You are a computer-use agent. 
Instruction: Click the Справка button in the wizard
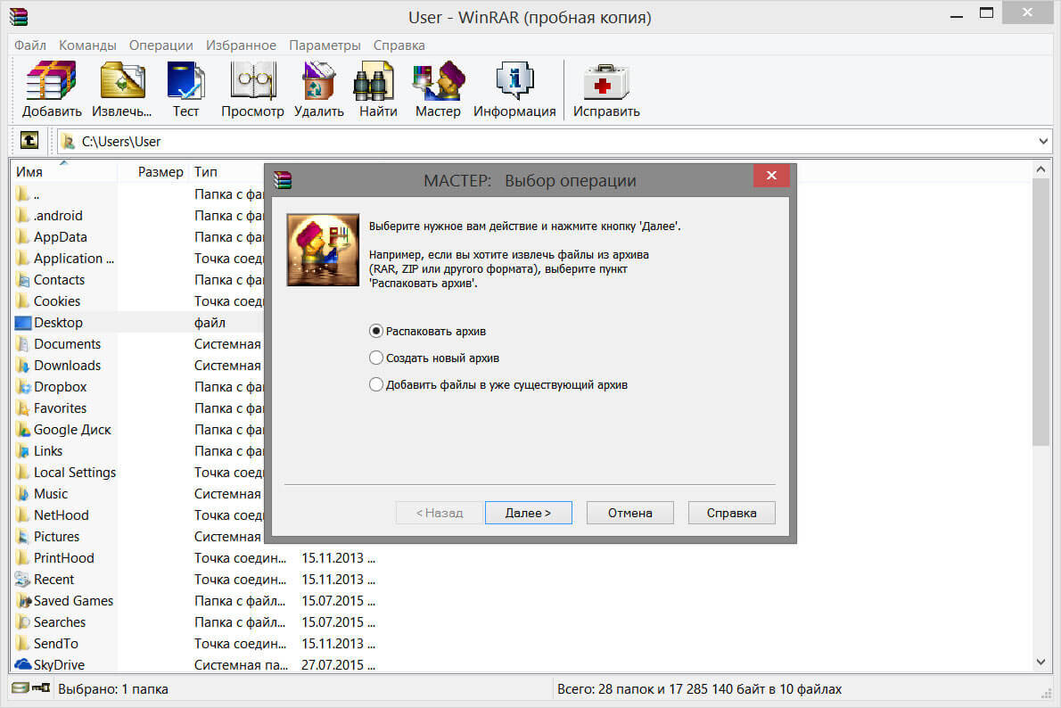tap(731, 513)
